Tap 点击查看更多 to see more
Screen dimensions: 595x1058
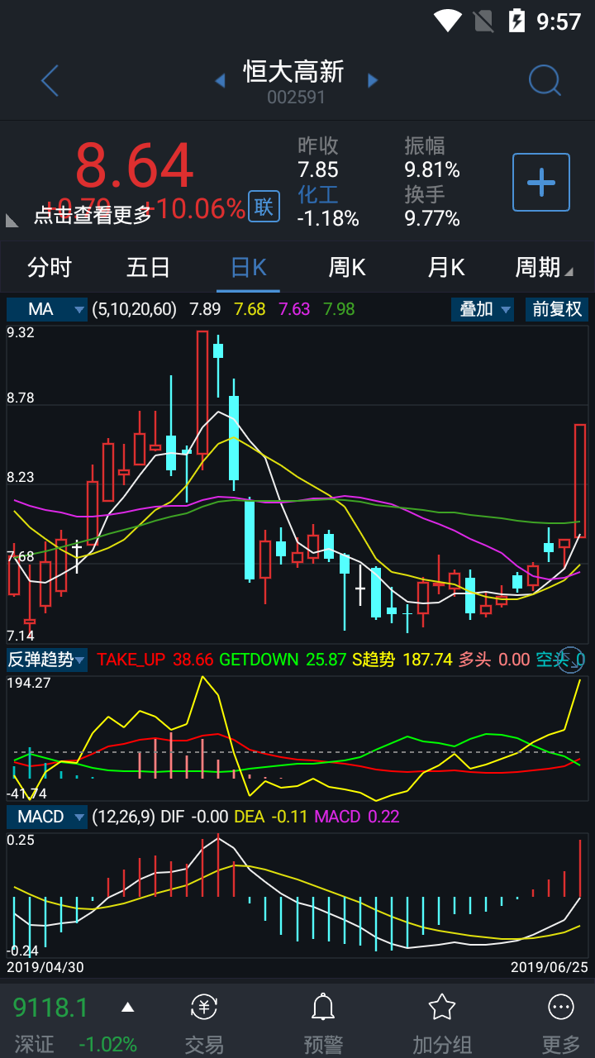click(93, 215)
